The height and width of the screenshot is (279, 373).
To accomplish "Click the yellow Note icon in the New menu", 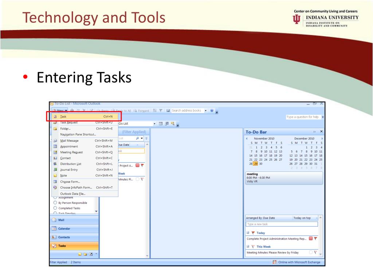I will click(x=55, y=175).
